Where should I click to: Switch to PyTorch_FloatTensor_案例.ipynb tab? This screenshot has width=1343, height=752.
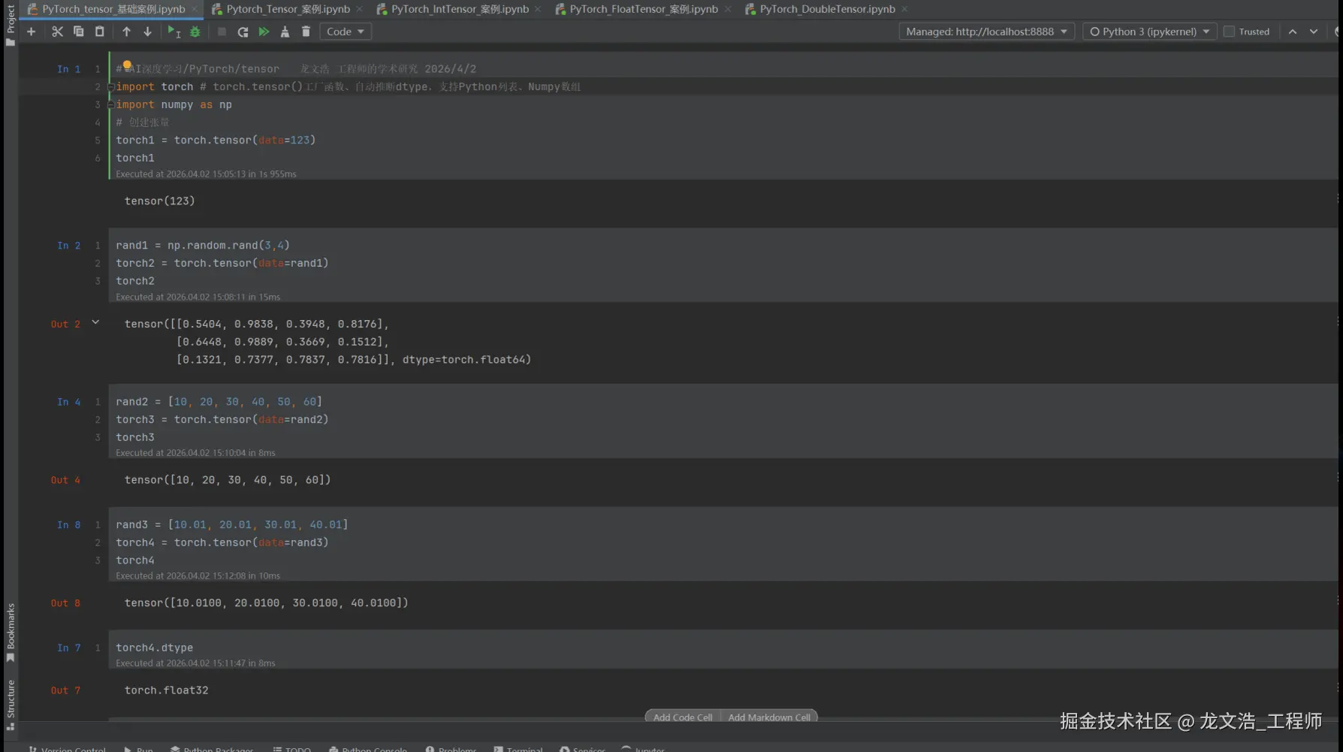643,9
